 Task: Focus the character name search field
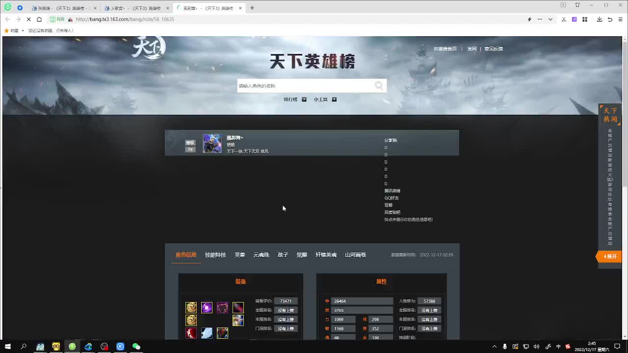point(305,86)
